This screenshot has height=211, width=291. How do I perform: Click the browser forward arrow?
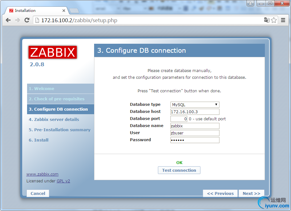click(17, 20)
